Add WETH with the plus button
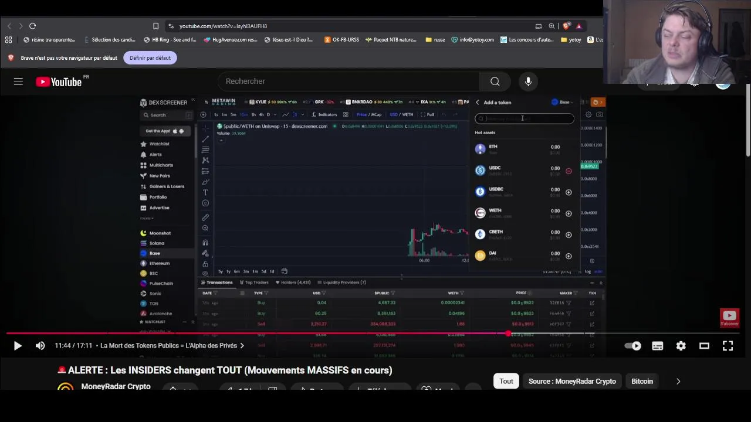Viewport: 751px width, 422px height. coord(569,214)
